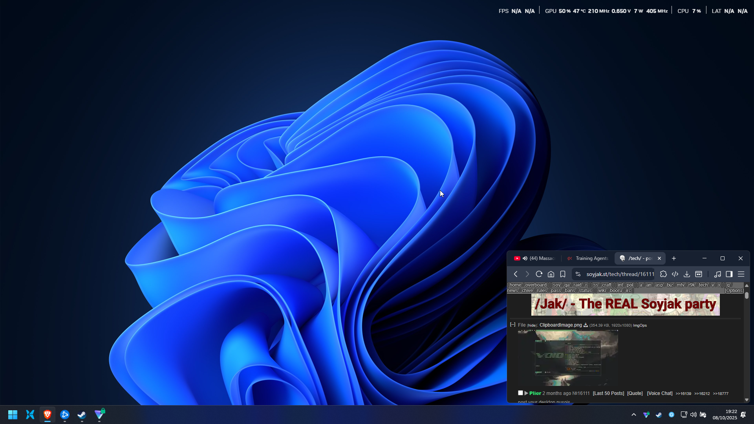Collapse the thread with [–] bracket
The image size is (754, 424).
tap(512, 325)
